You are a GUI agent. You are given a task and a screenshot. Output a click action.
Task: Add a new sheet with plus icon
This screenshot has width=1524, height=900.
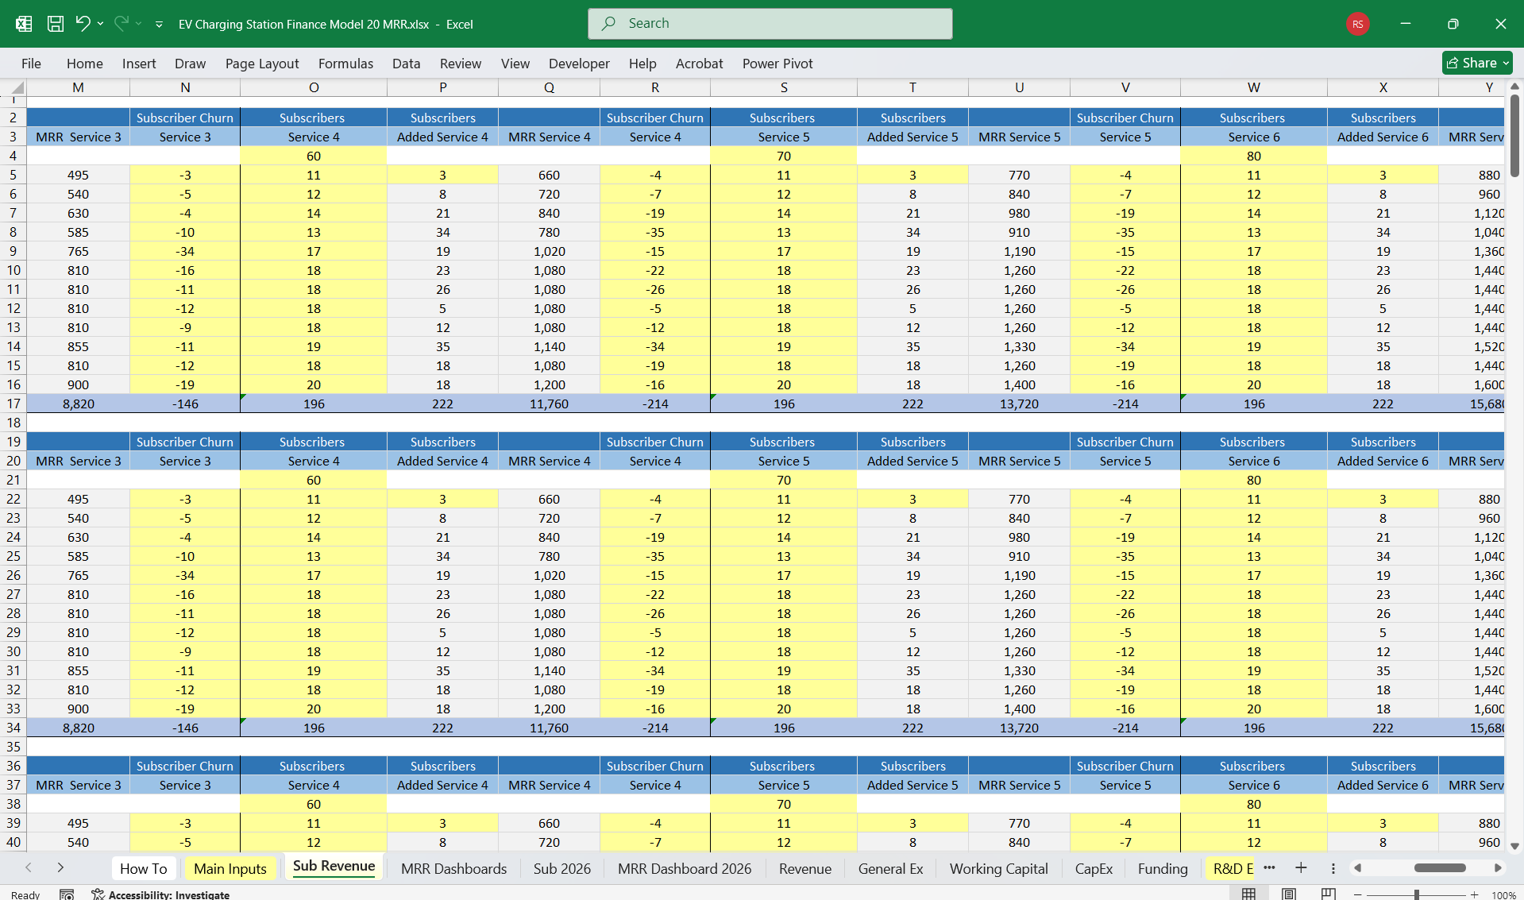pos(1301,868)
